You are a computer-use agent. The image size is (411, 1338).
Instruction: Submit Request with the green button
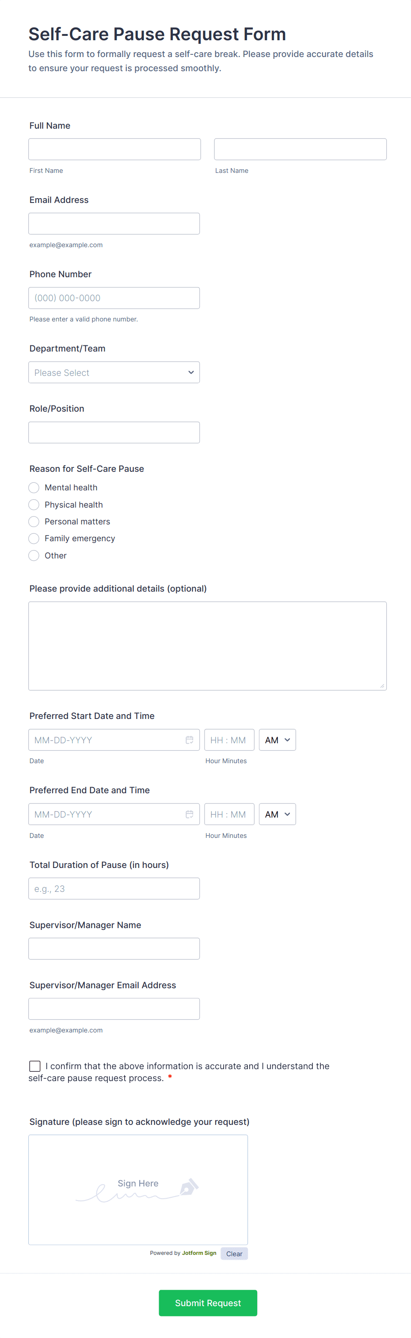pos(208,1303)
